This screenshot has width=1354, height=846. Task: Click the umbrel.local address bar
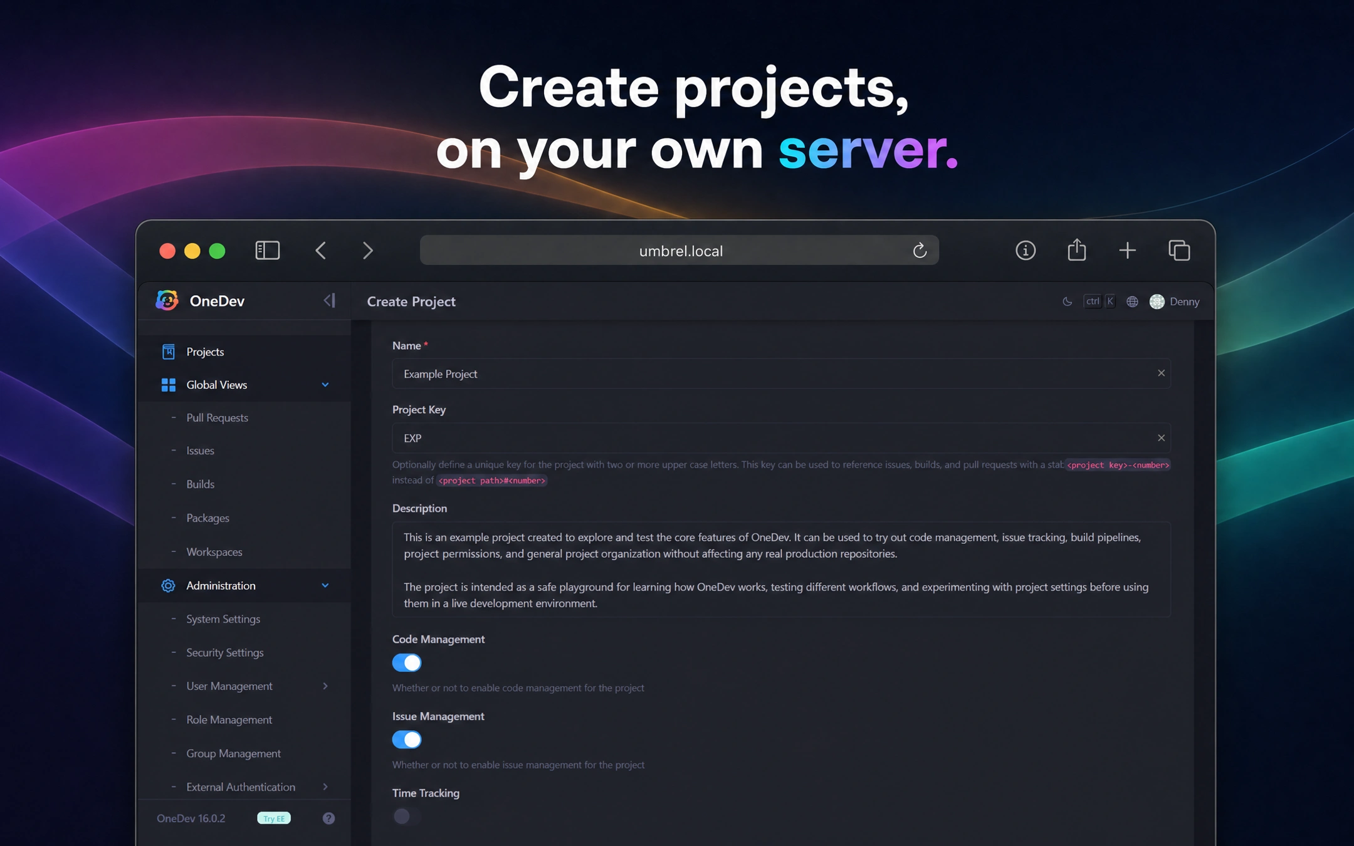[x=680, y=251]
